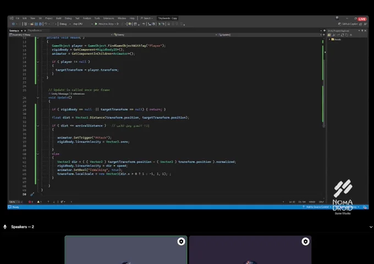Viewport: 374px width, 264px height.
Task: Click the Save toolbar icon
Action: [36, 24]
